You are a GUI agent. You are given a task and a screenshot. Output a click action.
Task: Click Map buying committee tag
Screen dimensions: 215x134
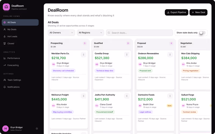click(63, 112)
